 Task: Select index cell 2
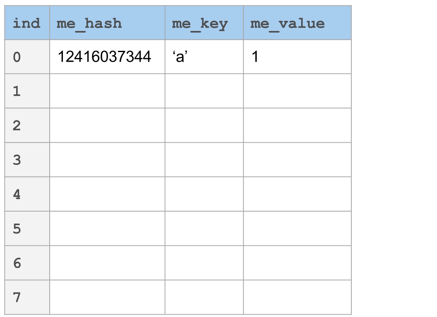click(27, 126)
